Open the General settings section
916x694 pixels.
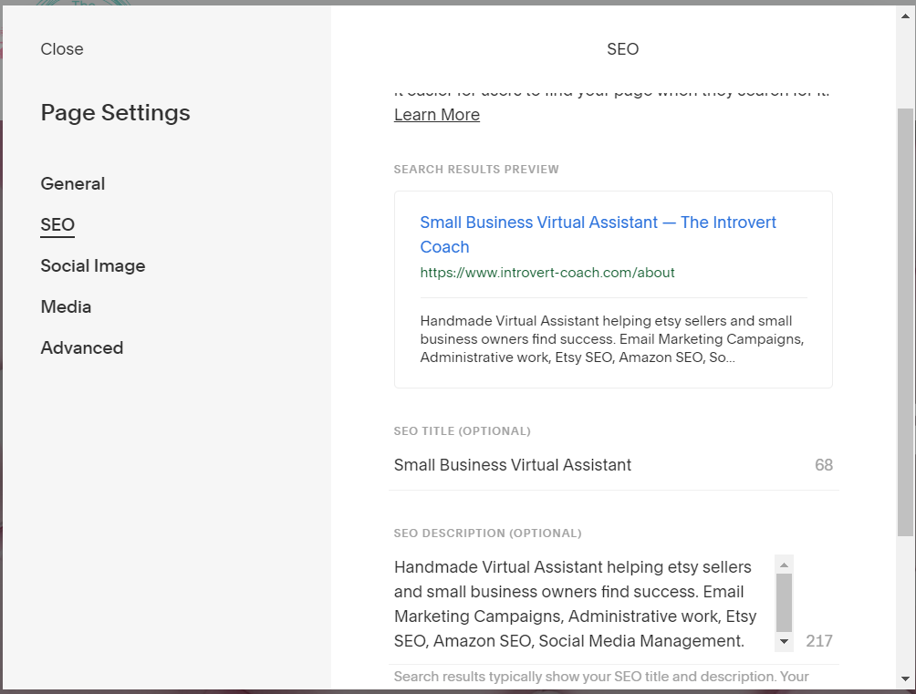[72, 183]
